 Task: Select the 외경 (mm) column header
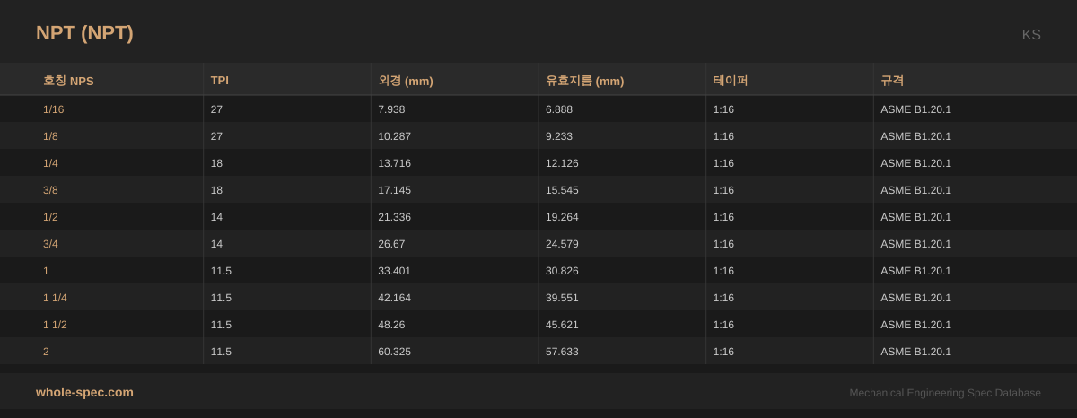406,81
